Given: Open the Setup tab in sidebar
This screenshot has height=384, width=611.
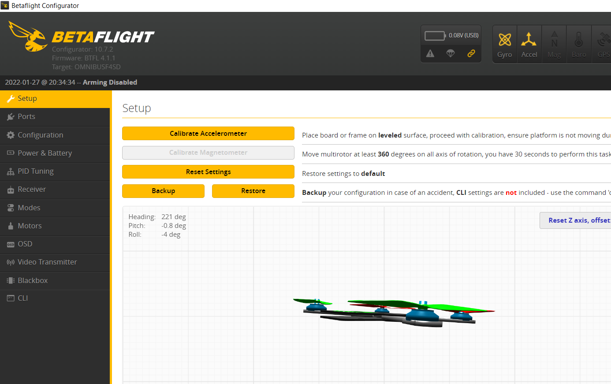Looking at the screenshot, I should point(55,99).
